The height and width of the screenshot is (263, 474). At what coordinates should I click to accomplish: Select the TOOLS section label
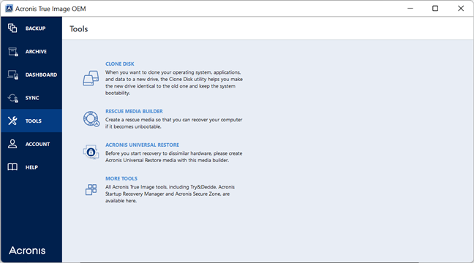[x=33, y=121]
